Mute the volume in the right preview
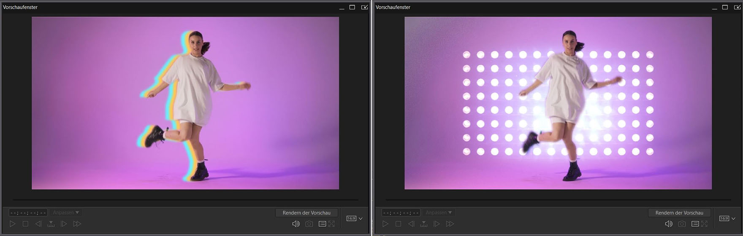 [x=669, y=224]
